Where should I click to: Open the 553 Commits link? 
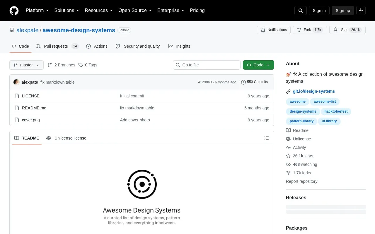coord(254,82)
